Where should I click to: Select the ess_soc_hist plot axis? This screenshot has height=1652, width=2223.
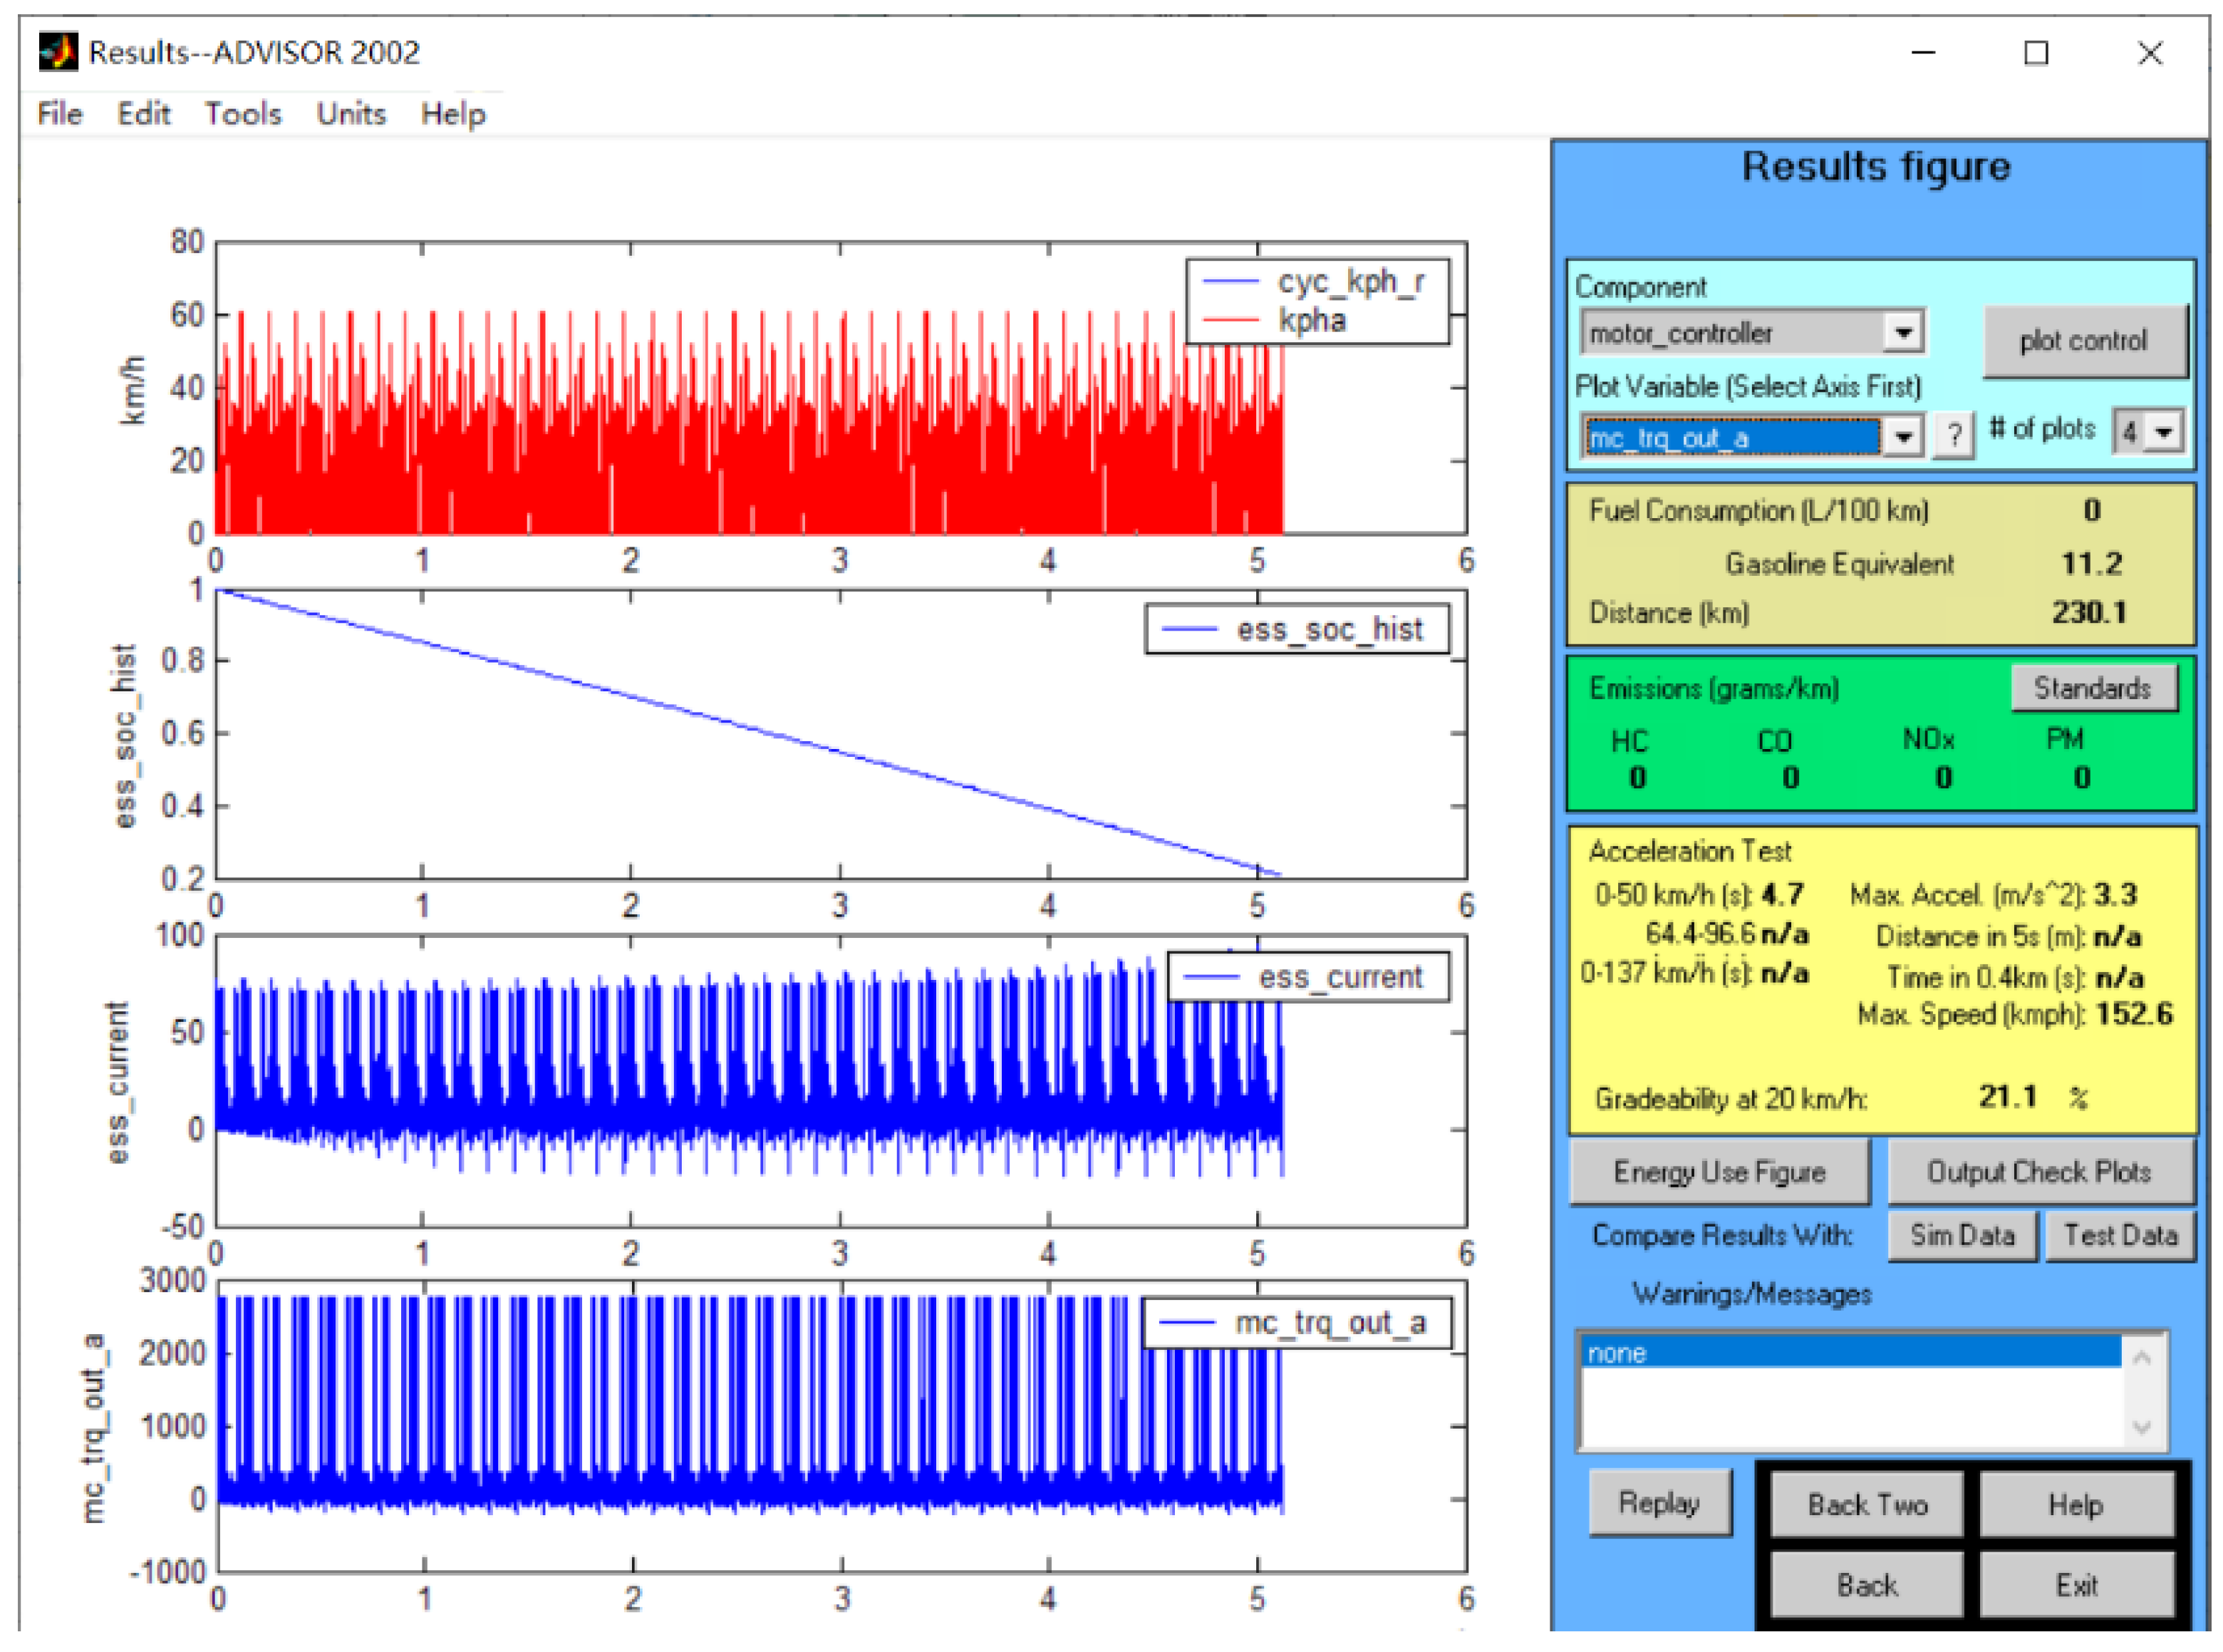700,800
